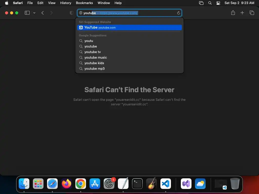
Task: Select the YouTube youtube.com suggested website
Action: [129, 28]
